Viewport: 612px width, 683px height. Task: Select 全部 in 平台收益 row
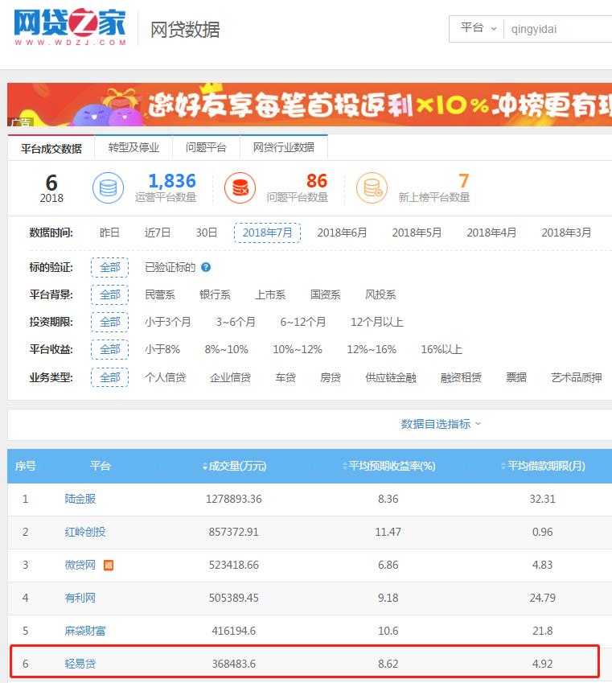(109, 350)
